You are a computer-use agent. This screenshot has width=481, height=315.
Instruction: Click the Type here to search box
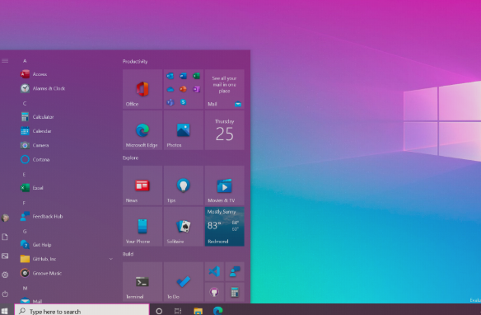(82, 310)
